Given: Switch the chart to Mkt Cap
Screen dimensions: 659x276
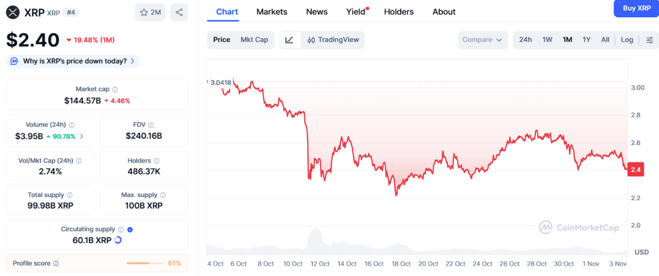Looking at the screenshot, I should (254, 40).
